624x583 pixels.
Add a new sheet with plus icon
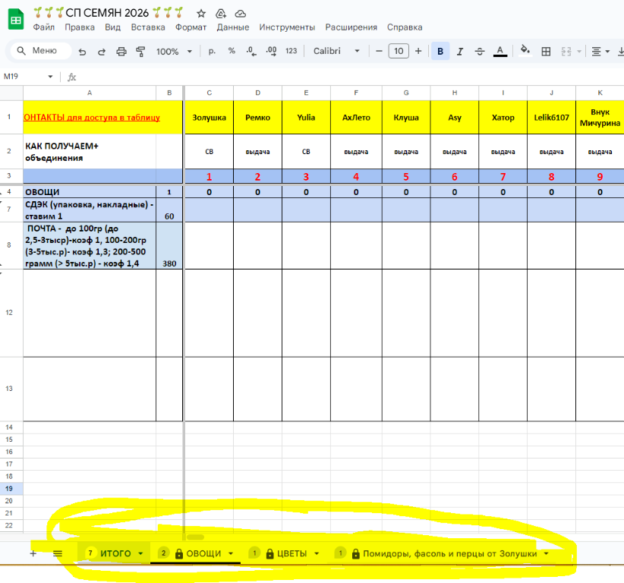pyautogui.click(x=33, y=553)
